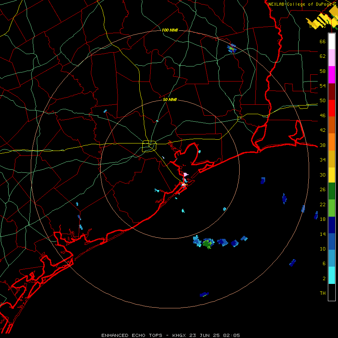Click the 02:05 timestamp text
338x338 pixels.
pyautogui.click(x=232, y=335)
